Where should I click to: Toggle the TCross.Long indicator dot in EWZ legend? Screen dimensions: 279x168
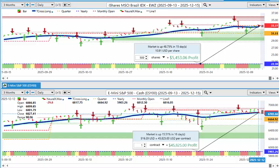pyautogui.click(x=52, y=12)
